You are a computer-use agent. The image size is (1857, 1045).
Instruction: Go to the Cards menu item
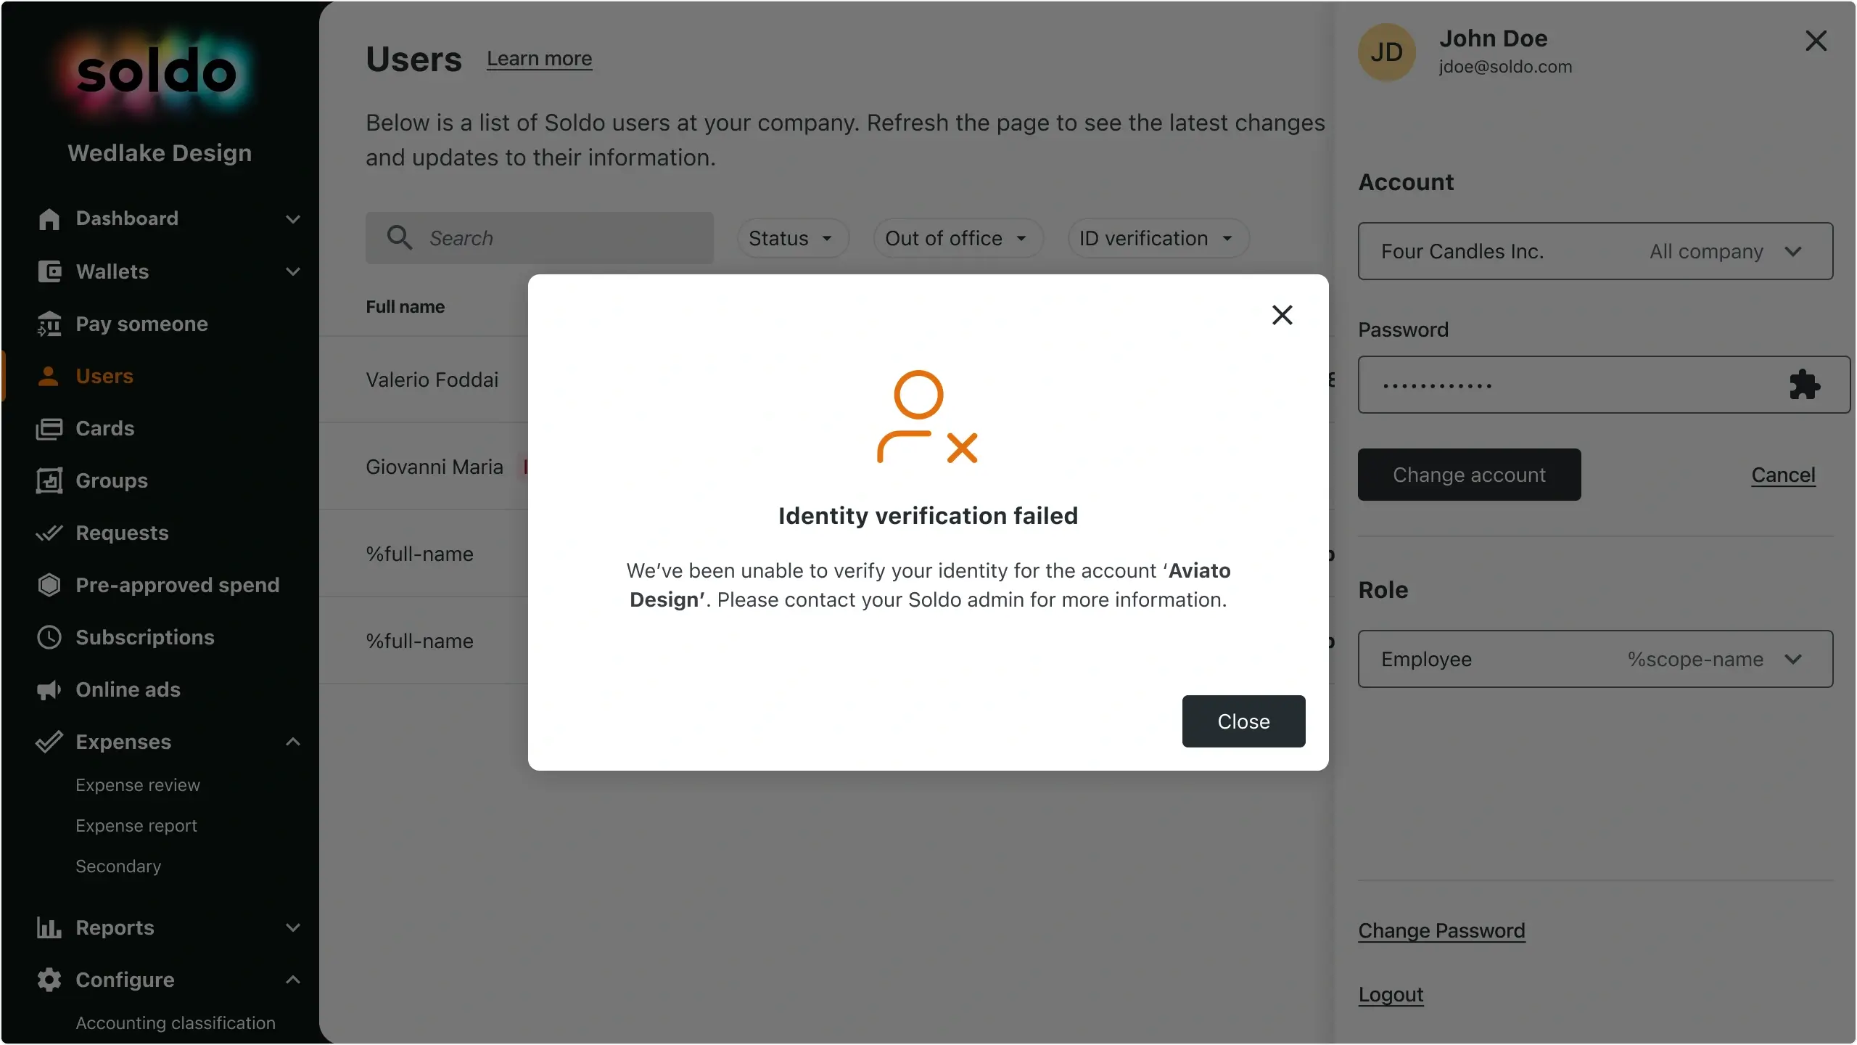click(105, 428)
